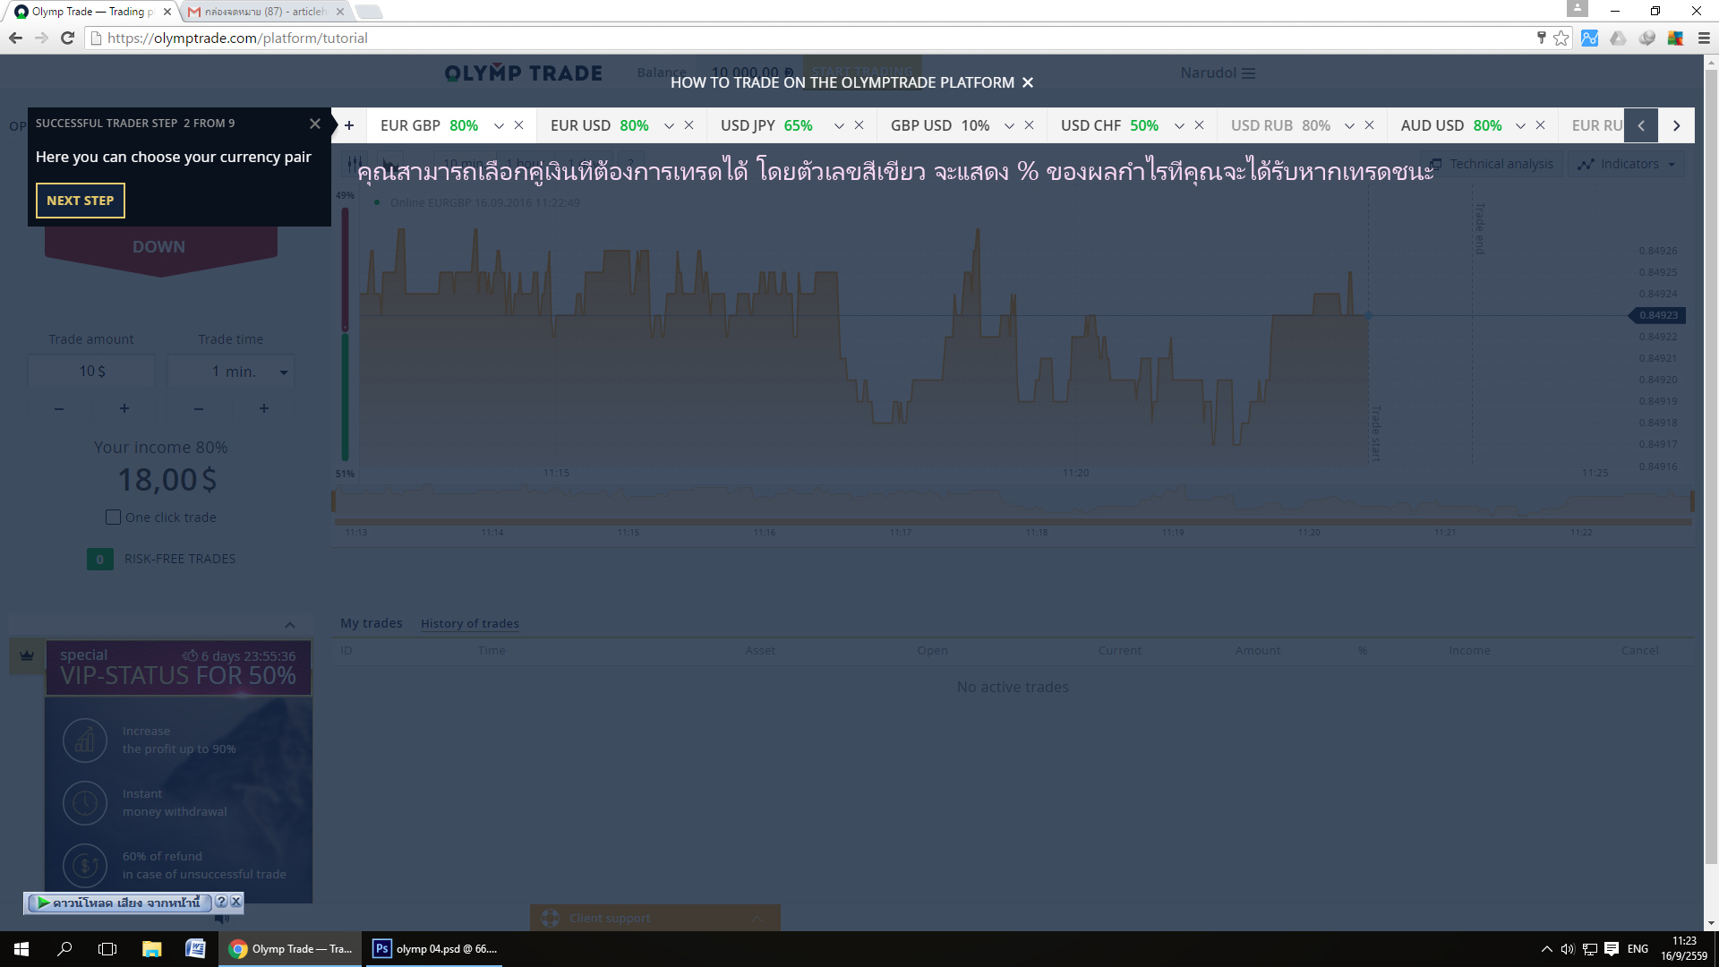Add a new currency pair tab
The width and height of the screenshot is (1719, 967).
pyautogui.click(x=349, y=125)
